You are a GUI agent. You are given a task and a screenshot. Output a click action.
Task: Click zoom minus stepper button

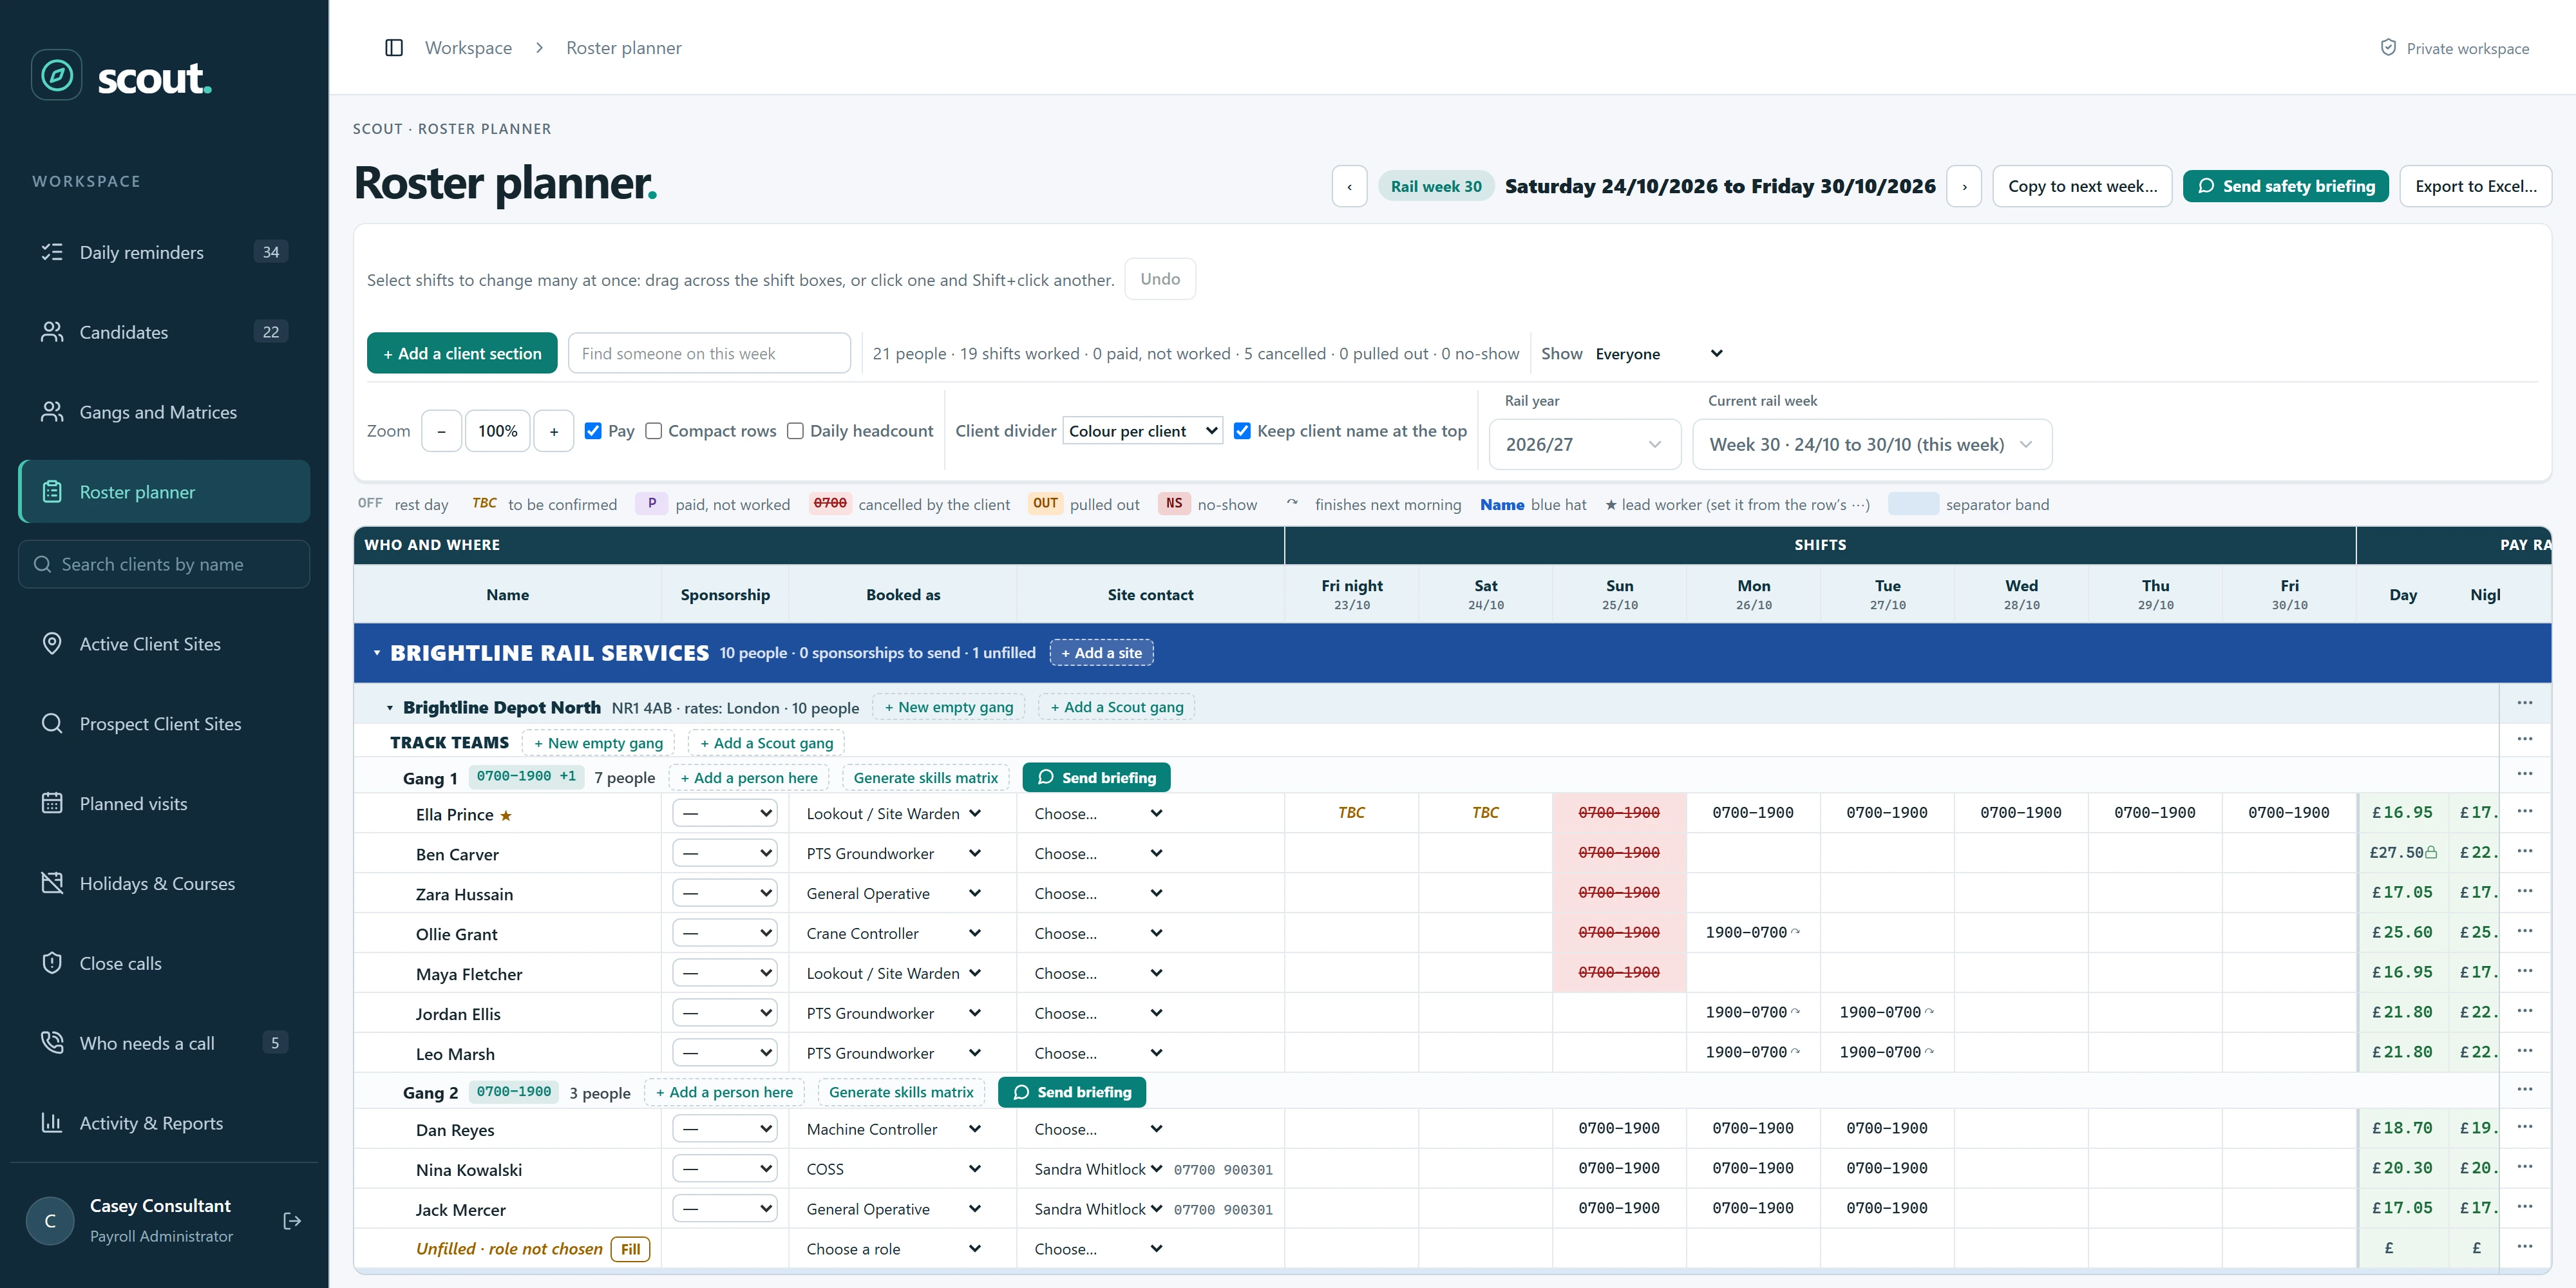coord(441,431)
